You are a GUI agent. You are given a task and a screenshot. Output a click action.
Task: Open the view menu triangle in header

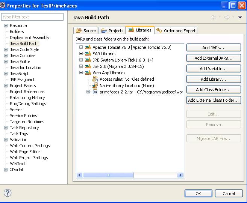coord(240,17)
